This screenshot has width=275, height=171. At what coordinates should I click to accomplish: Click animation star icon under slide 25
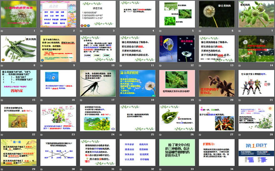121,135
